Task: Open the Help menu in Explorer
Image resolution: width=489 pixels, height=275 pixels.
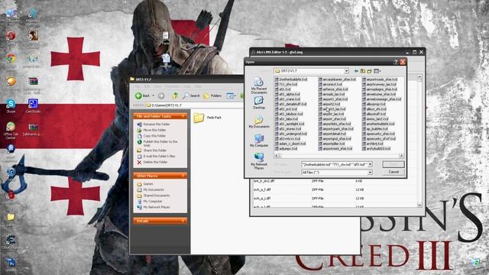Action: pyautogui.click(x=198, y=86)
